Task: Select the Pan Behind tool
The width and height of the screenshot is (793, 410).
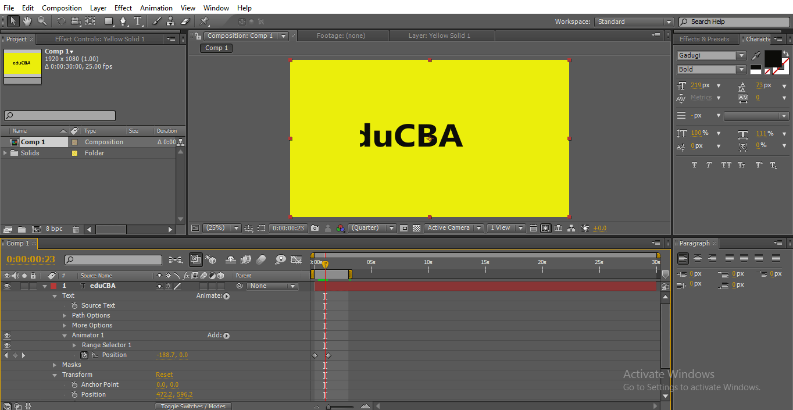Action: coord(90,22)
